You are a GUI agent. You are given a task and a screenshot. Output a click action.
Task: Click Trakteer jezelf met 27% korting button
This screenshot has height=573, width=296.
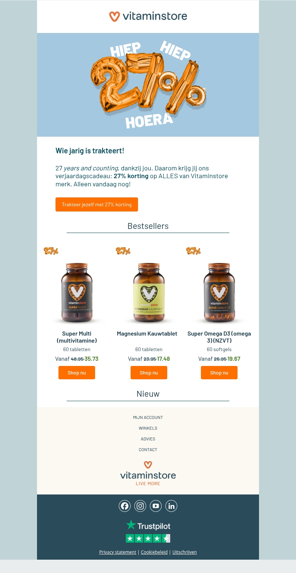(x=97, y=204)
